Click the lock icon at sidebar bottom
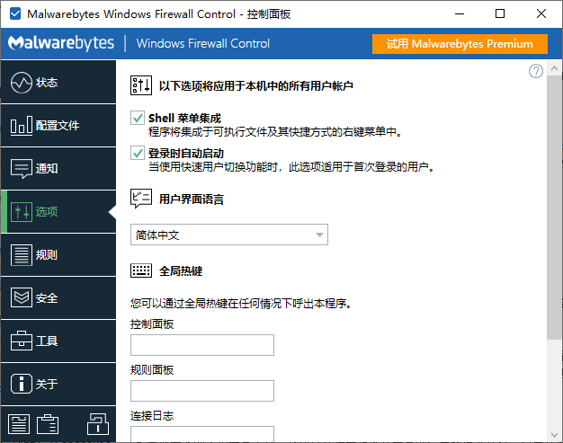This screenshot has height=443, width=563. [98, 423]
